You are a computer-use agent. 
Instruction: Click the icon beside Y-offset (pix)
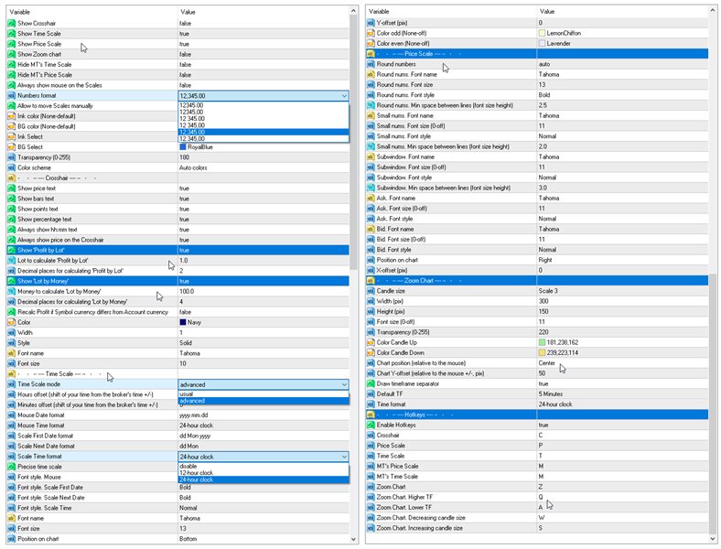371,23
